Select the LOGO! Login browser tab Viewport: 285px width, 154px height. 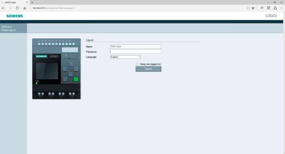(x=13, y=2)
